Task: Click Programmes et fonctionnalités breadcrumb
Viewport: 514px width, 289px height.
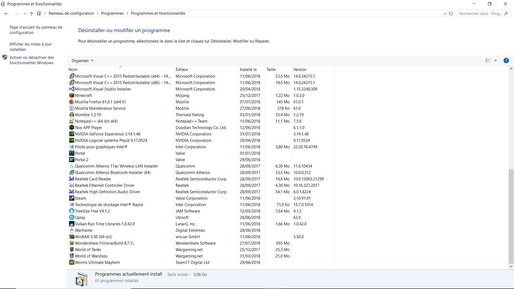Action: tap(158, 13)
